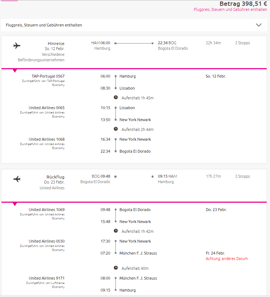Open the pink Flugpreis, Steuern und Gebühren enthalten link

pos(230,9)
